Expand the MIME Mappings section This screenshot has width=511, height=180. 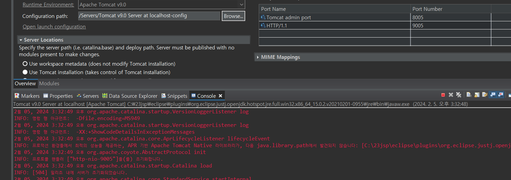coord(258,57)
